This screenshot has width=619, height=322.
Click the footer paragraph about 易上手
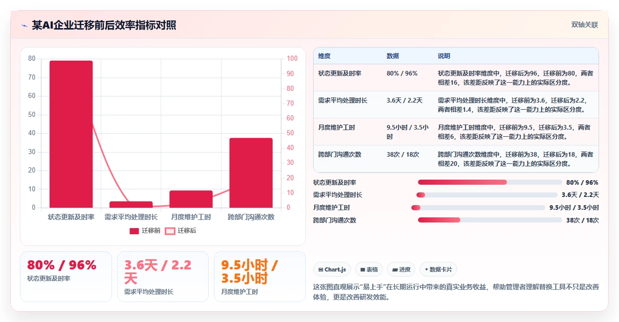click(x=456, y=292)
